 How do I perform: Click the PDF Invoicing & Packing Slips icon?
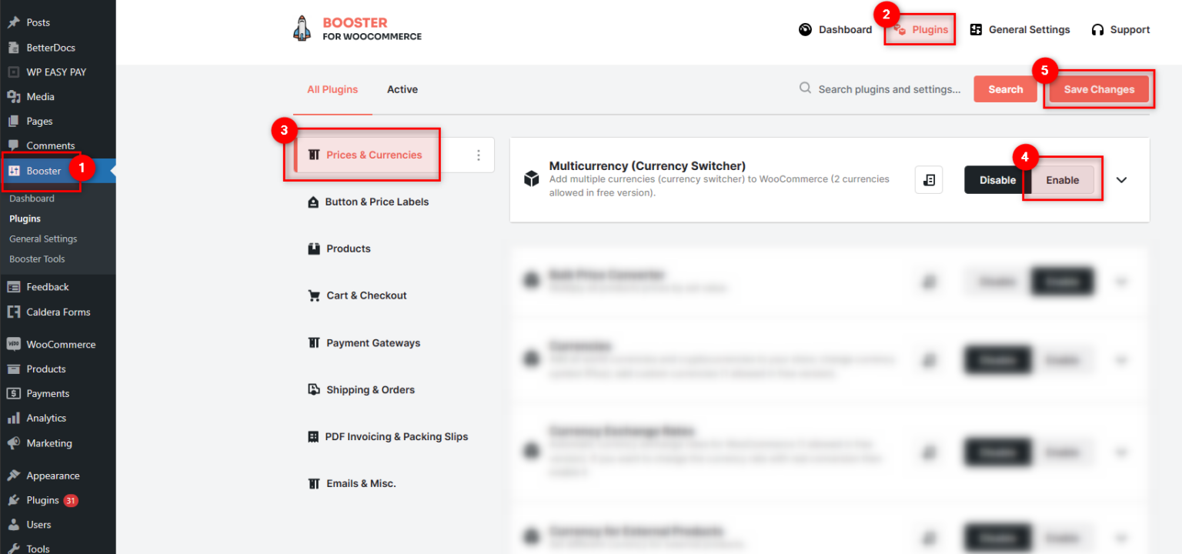(313, 437)
